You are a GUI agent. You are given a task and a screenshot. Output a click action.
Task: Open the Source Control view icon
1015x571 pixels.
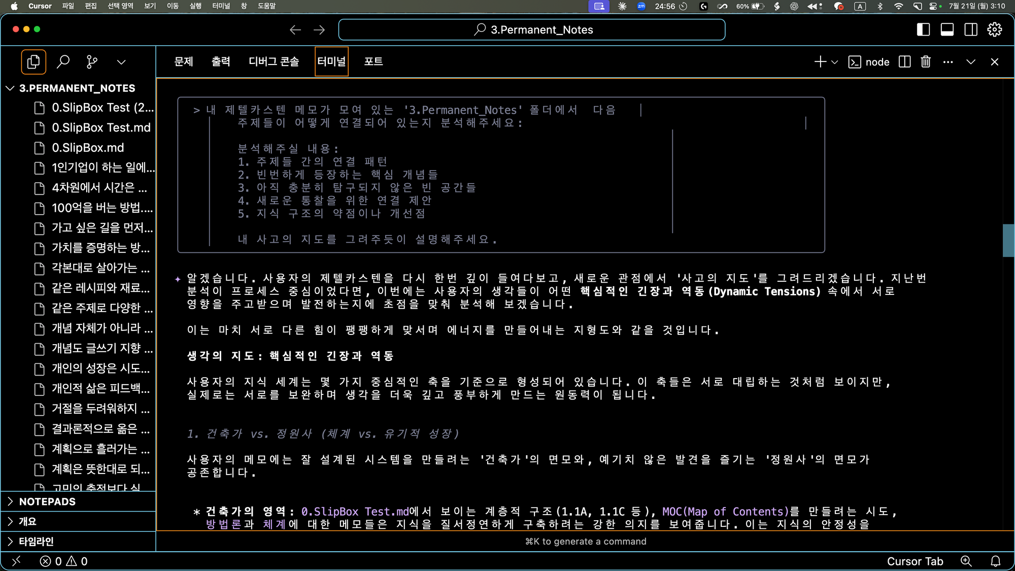click(92, 62)
